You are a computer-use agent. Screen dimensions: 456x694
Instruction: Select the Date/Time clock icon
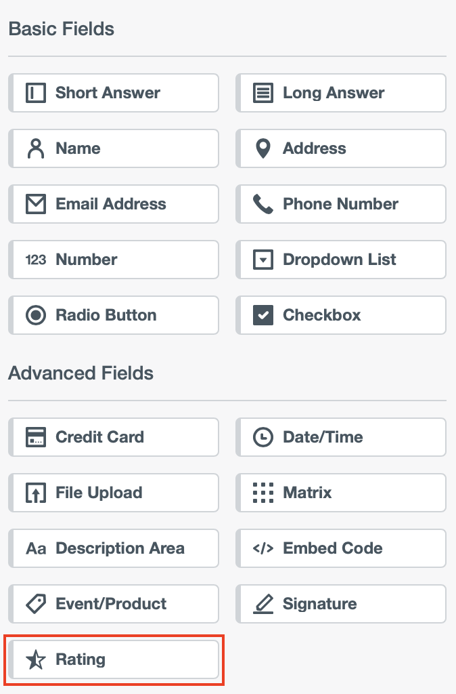[x=263, y=437]
